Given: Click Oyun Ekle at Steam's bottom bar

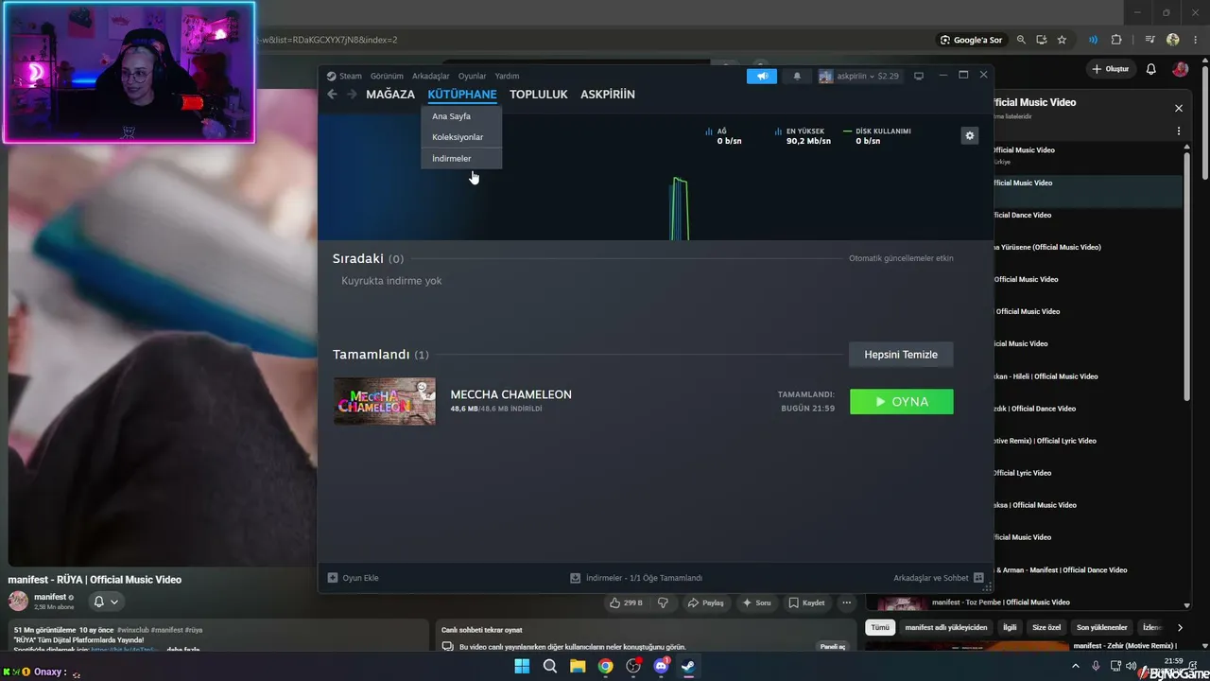Looking at the screenshot, I should click(x=353, y=578).
